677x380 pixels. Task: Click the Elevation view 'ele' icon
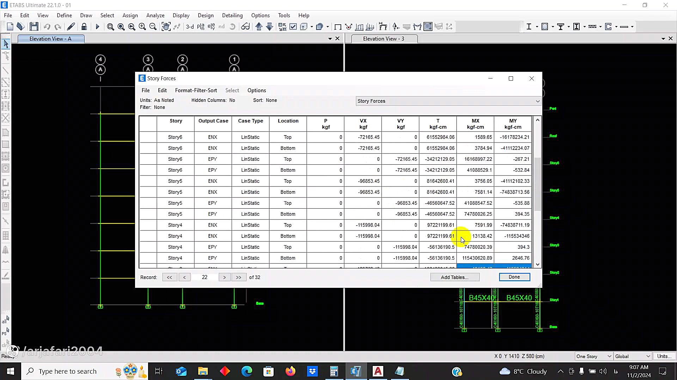[x=211, y=27]
